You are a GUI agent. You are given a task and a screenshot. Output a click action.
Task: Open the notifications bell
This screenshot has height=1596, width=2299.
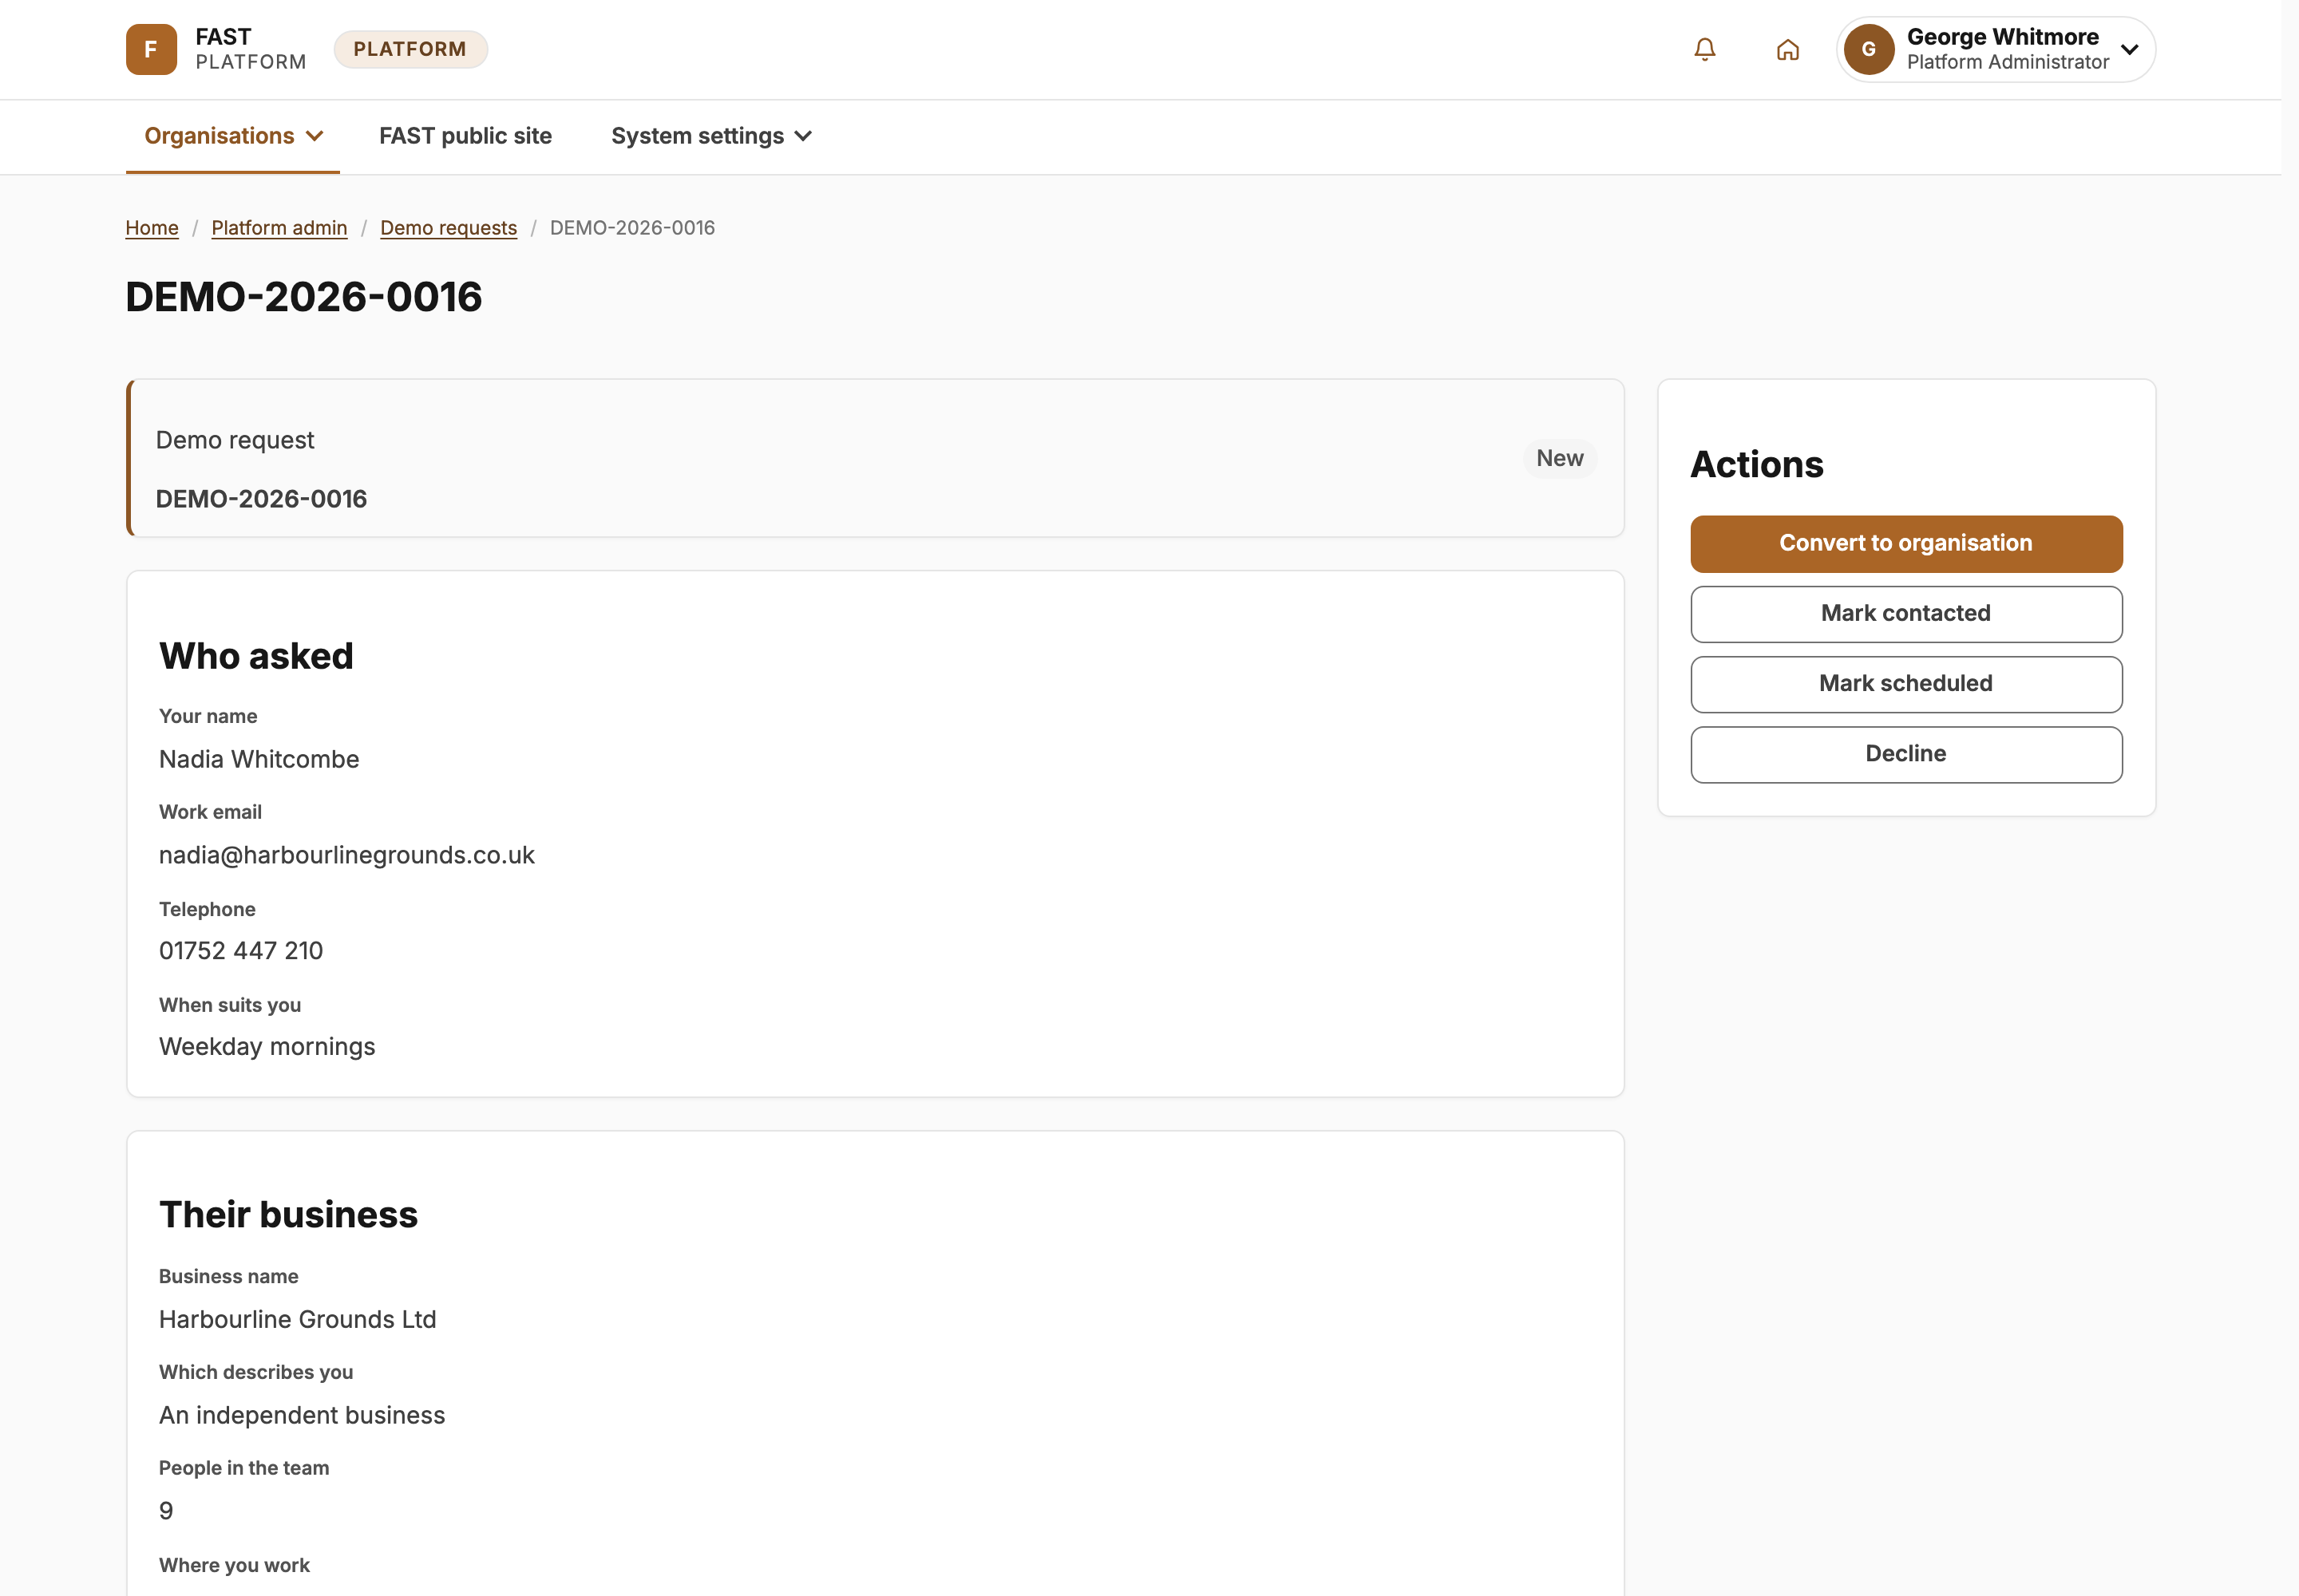tap(1705, 49)
